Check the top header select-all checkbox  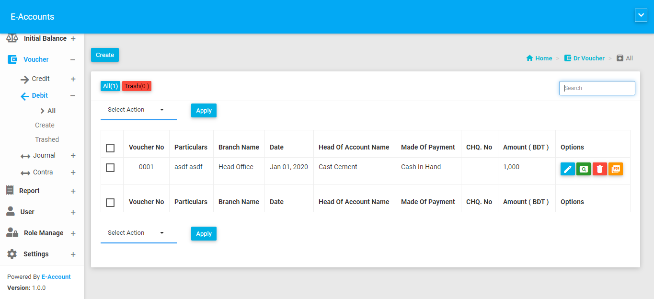coord(110,148)
